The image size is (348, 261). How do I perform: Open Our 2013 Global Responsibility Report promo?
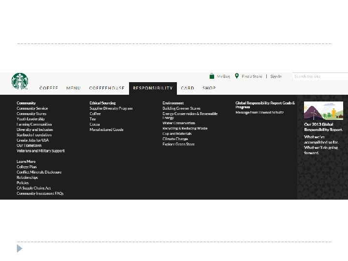323,127
